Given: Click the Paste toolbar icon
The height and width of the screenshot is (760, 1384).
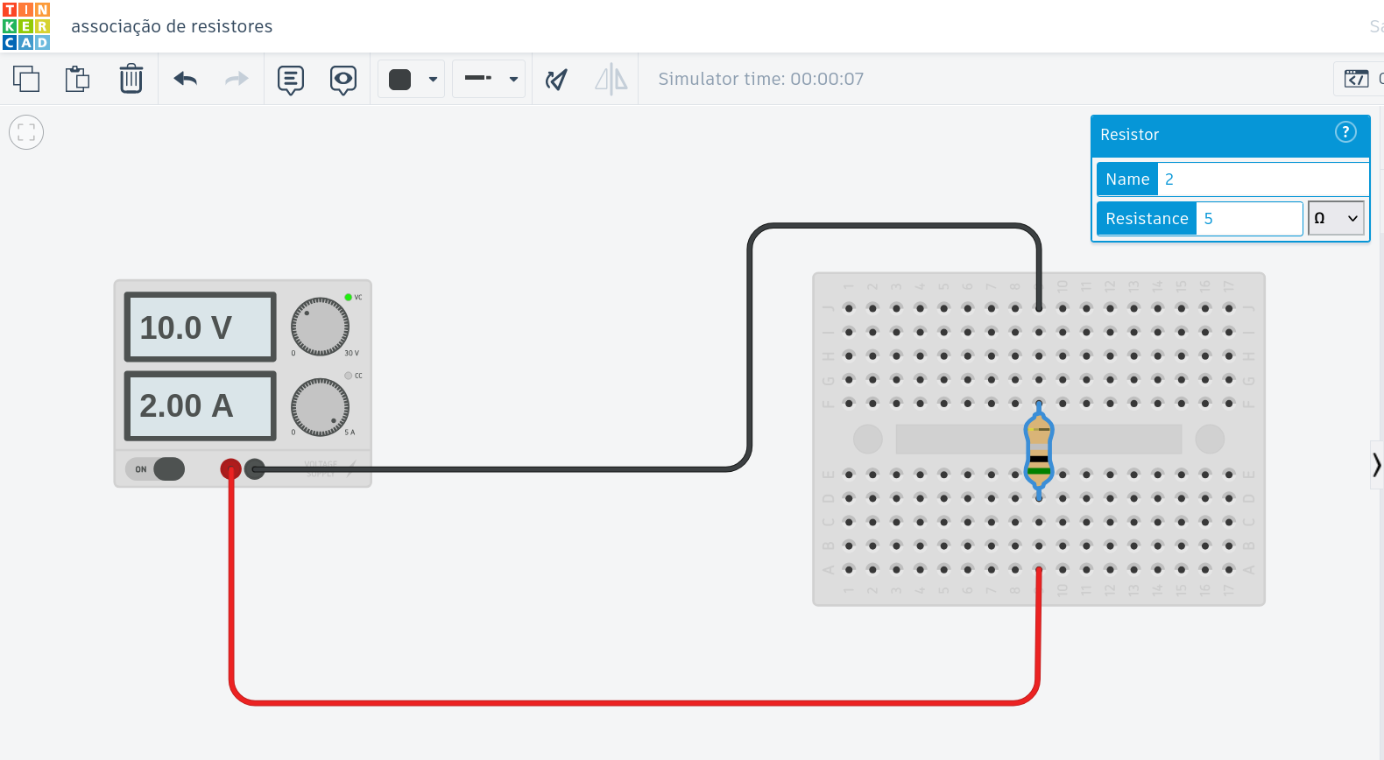Looking at the screenshot, I should (78, 79).
